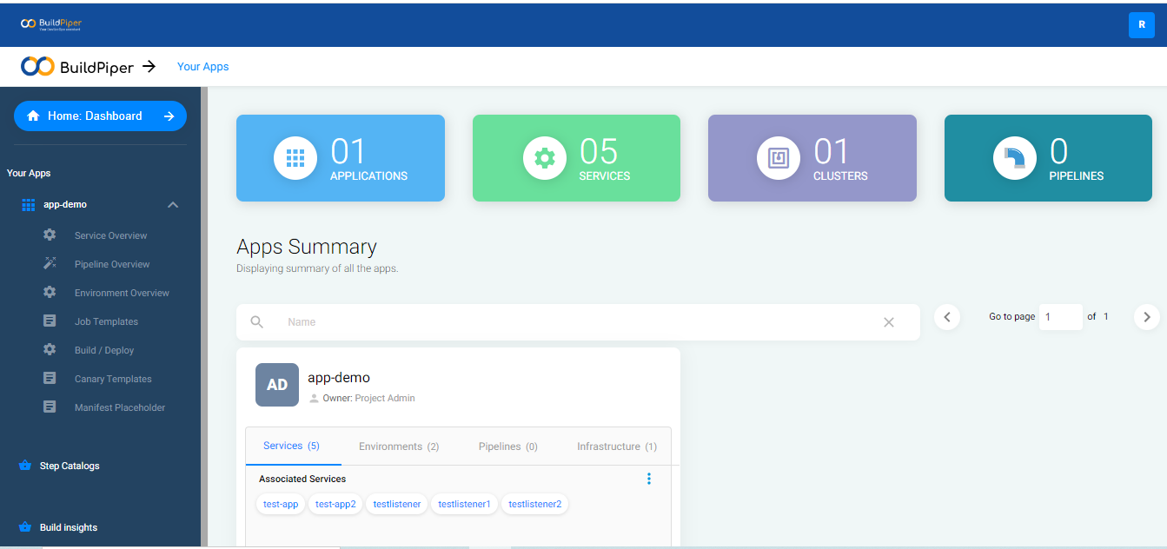Go to next page with right arrow
This screenshot has height=549, width=1167.
tap(1147, 317)
